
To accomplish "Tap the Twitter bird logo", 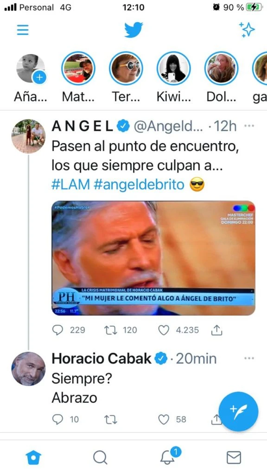I will 133,30.
